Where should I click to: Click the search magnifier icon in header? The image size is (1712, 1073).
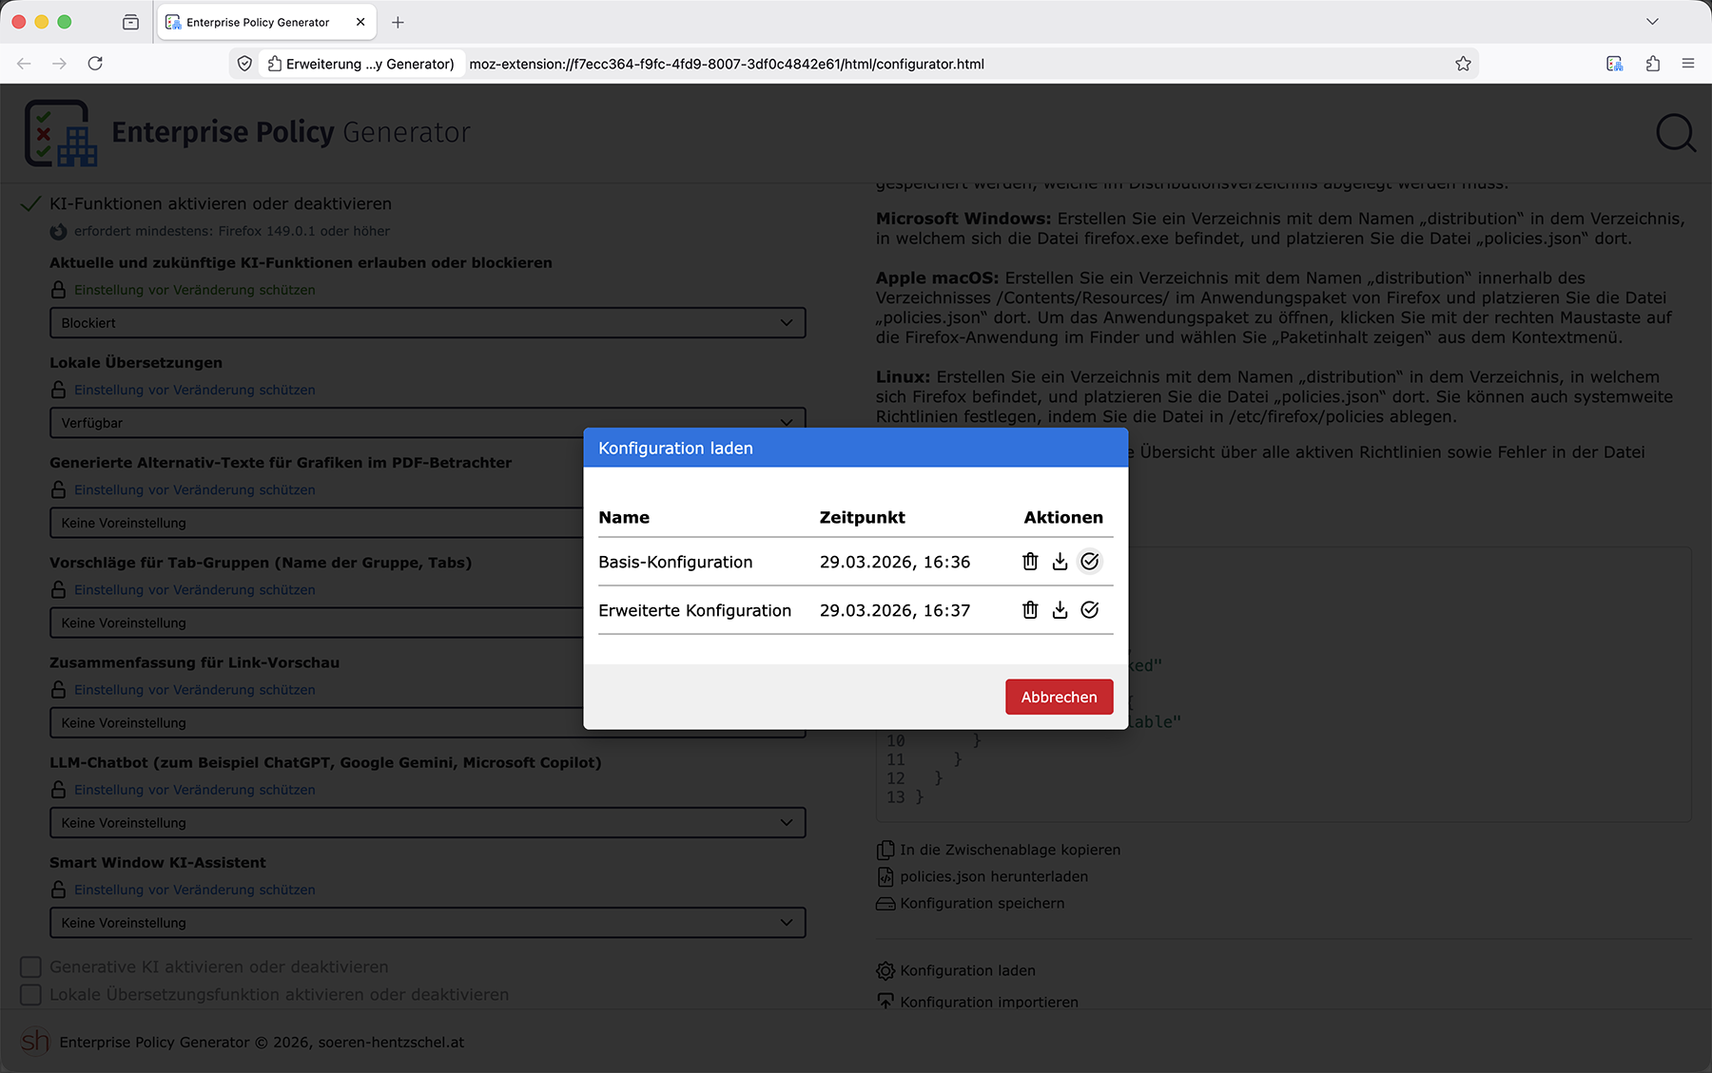click(1675, 133)
